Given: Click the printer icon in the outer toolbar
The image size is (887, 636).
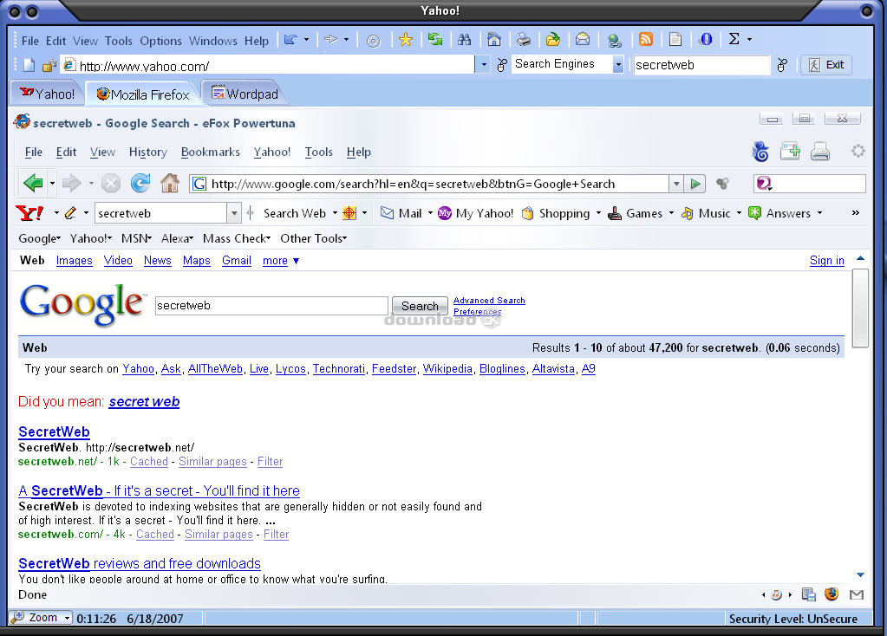Looking at the screenshot, I should click(524, 40).
